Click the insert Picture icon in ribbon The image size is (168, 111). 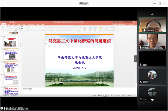[x=85, y=28]
